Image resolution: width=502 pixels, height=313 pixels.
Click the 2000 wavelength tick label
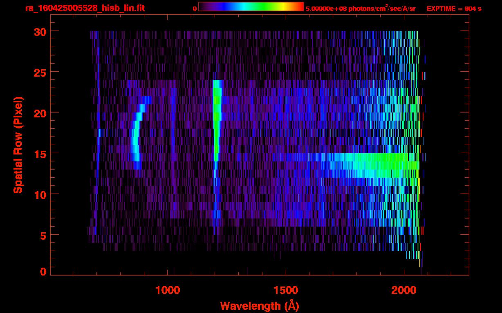[404, 290]
